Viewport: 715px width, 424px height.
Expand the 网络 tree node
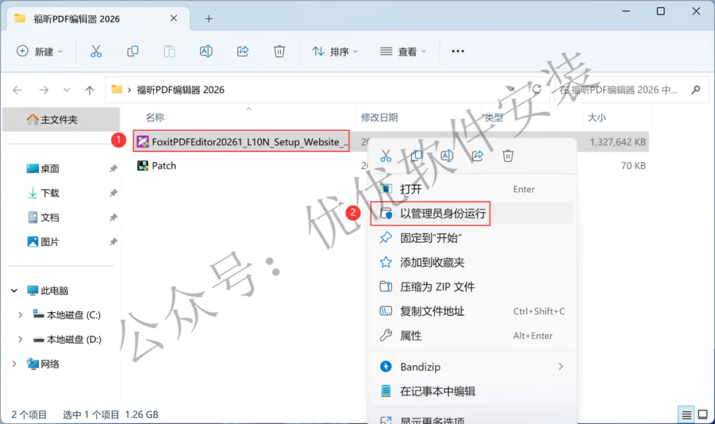[14, 363]
